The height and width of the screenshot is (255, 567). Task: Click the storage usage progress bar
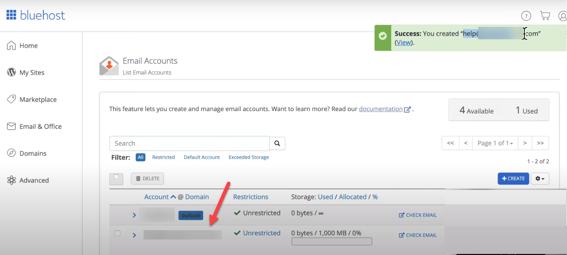[332, 242]
